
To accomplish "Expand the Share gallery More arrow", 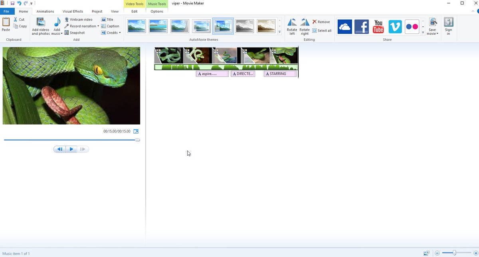I will point(423,32).
